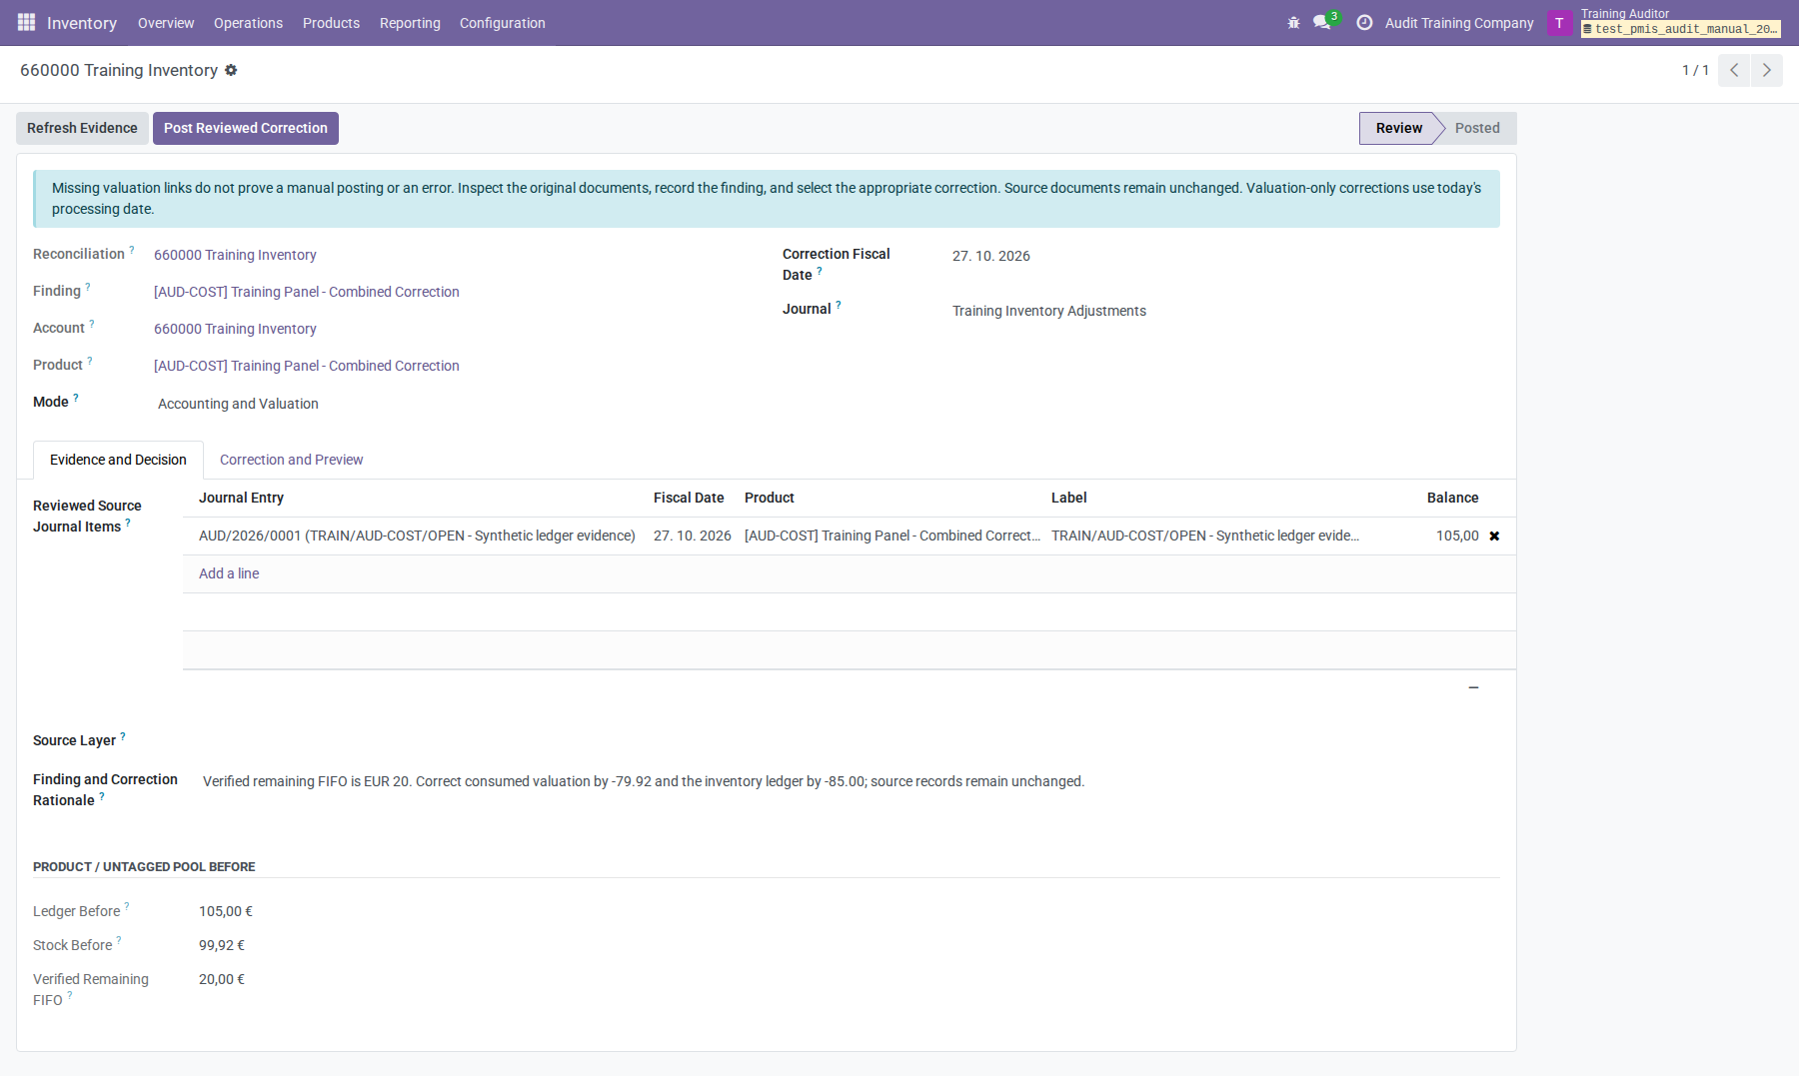
Task: Select the Review status stage
Action: pos(1398,128)
